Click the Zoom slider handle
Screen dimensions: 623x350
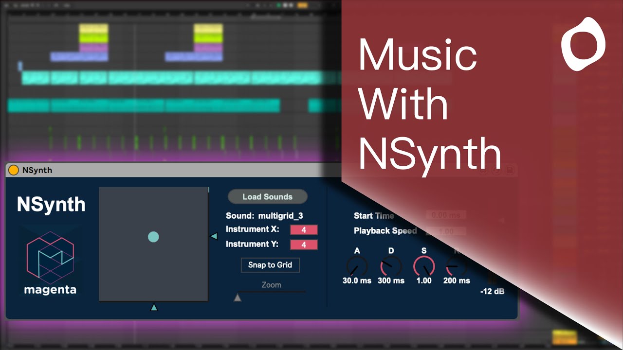coord(238,297)
